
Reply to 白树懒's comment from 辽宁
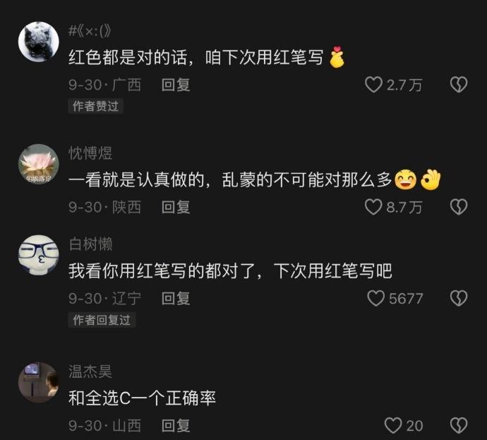[176, 299]
